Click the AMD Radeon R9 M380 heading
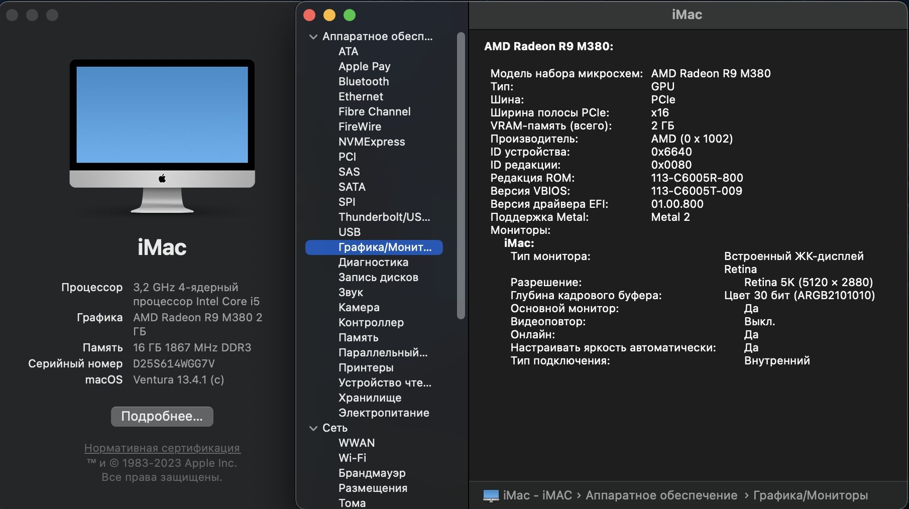The height and width of the screenshot is (509, 909). pyautogui.click(x=548, y=46)
